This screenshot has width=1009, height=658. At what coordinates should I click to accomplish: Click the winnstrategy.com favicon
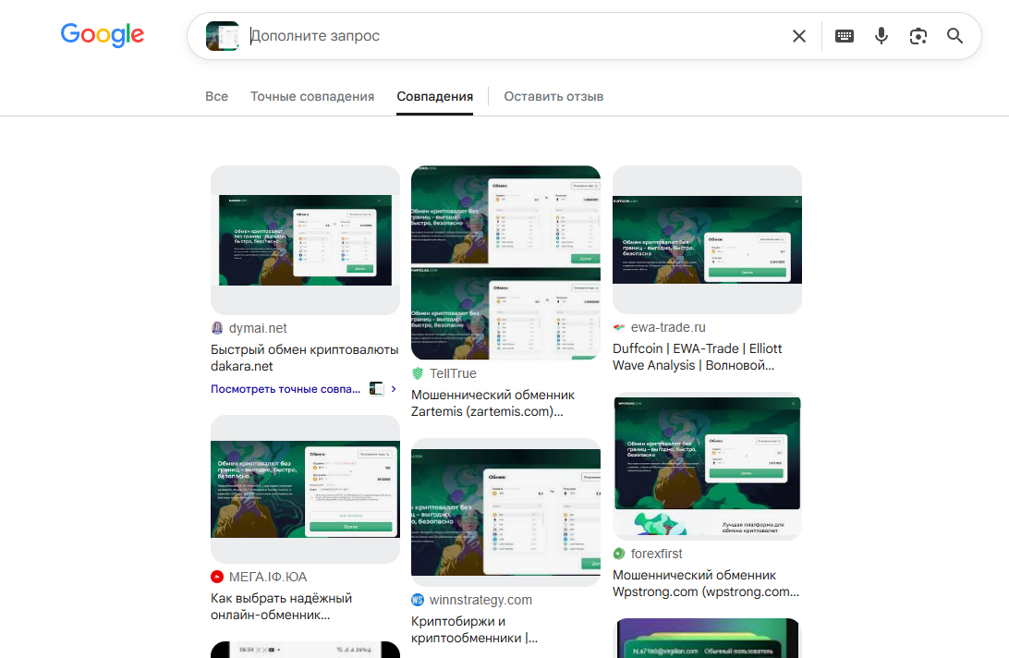pyautogui.click(x=418, y=600)
